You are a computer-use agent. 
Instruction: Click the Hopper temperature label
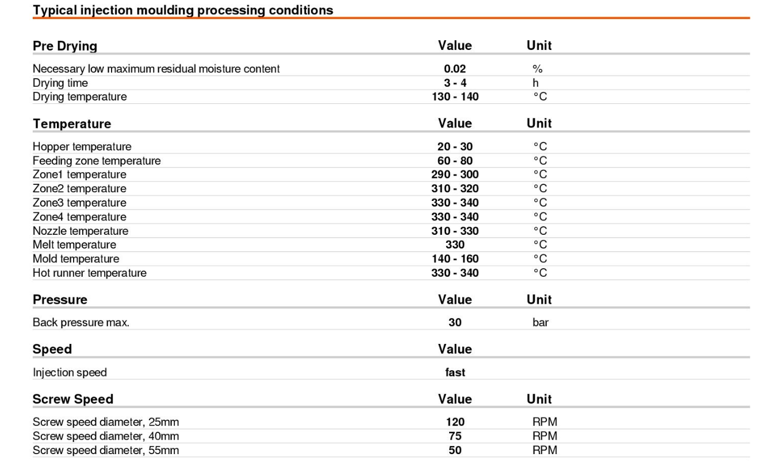[82, 147]
